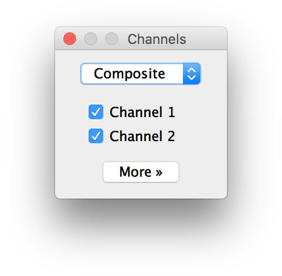
Task: Click the blue double-arrow popup icon
Action: [191, 74]
